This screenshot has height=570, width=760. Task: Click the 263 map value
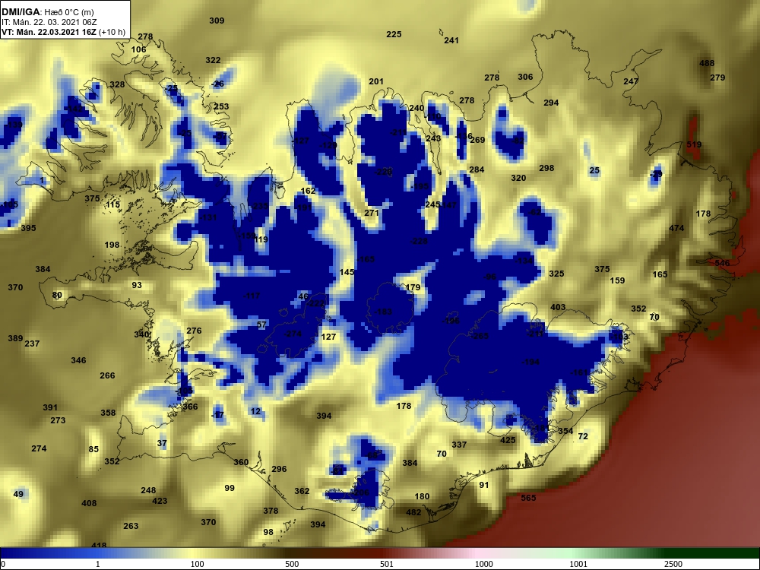pos(131,526)
